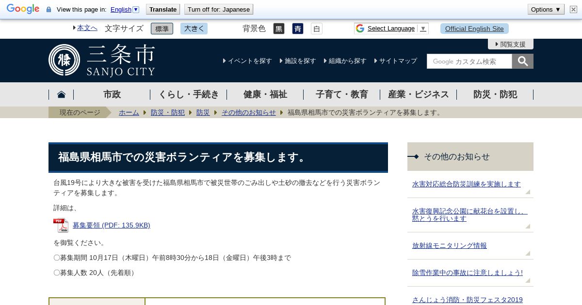Image resolution: width=582 pixels, height=305 pixels.
Task: Jump to 本文へ link
Action: [87, 28]
